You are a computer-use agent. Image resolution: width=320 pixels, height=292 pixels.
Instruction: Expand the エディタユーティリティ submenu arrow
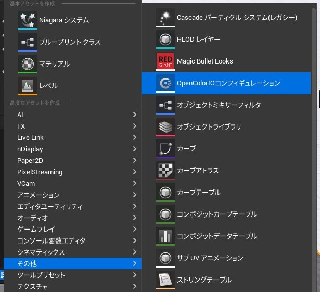(134, 206)
